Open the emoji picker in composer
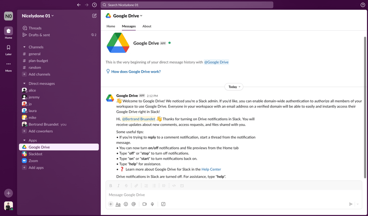Image resolution: width=368 pixels, height=216 pixels. (x=126, y=204)
